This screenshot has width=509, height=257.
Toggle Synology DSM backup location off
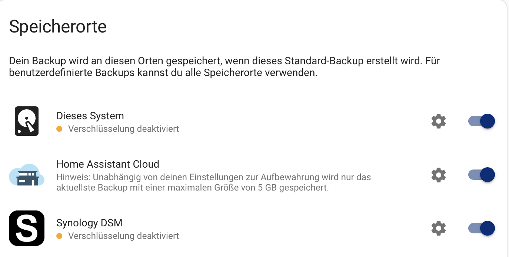click(x=482, y=228)
